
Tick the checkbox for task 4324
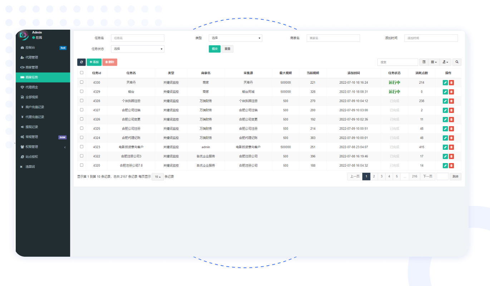82,137
